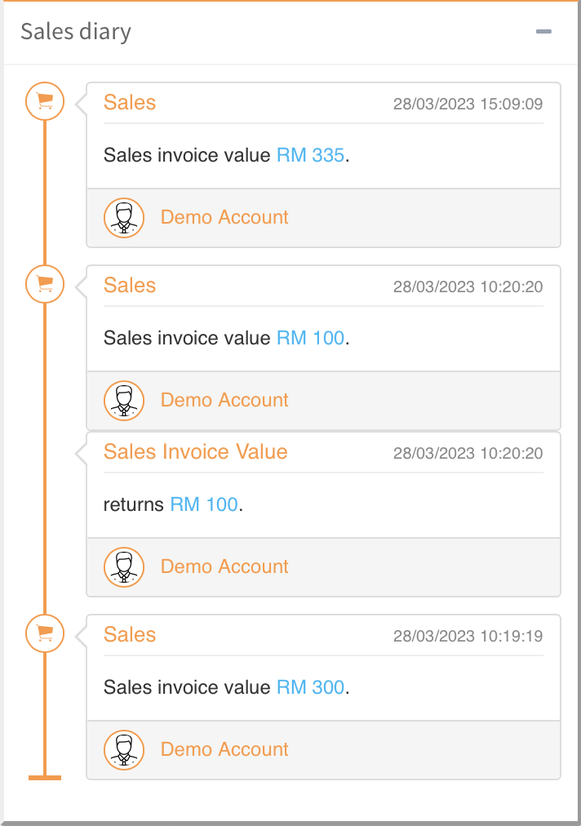
Task: Open the RM 300 invoice link
Action: point(311,687)
